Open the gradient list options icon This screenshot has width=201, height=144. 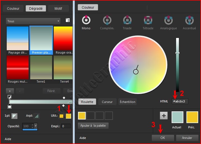67,20
